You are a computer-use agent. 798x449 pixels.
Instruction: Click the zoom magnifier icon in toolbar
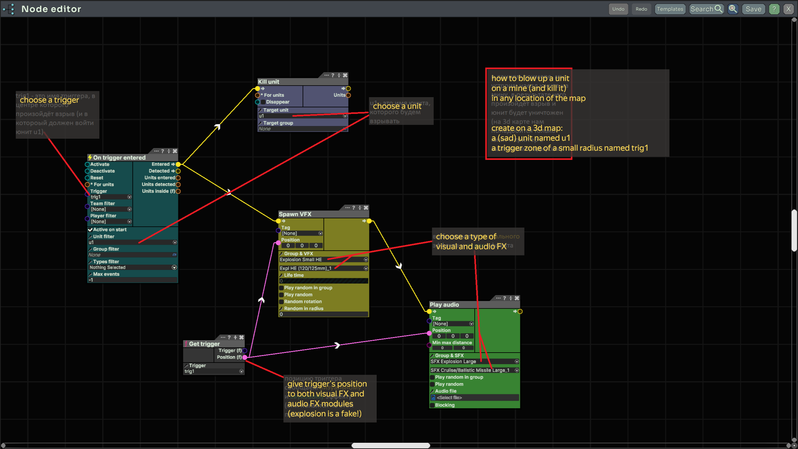733,9
